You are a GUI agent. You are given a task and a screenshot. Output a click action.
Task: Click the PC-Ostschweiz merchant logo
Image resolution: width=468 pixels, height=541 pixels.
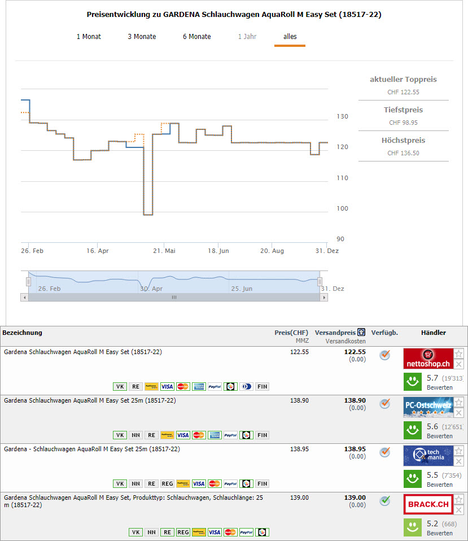coord(428,407)
